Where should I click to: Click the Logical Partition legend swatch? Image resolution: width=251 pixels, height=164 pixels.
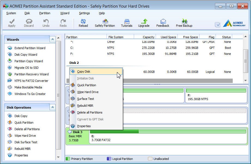[x=109, y=159]
